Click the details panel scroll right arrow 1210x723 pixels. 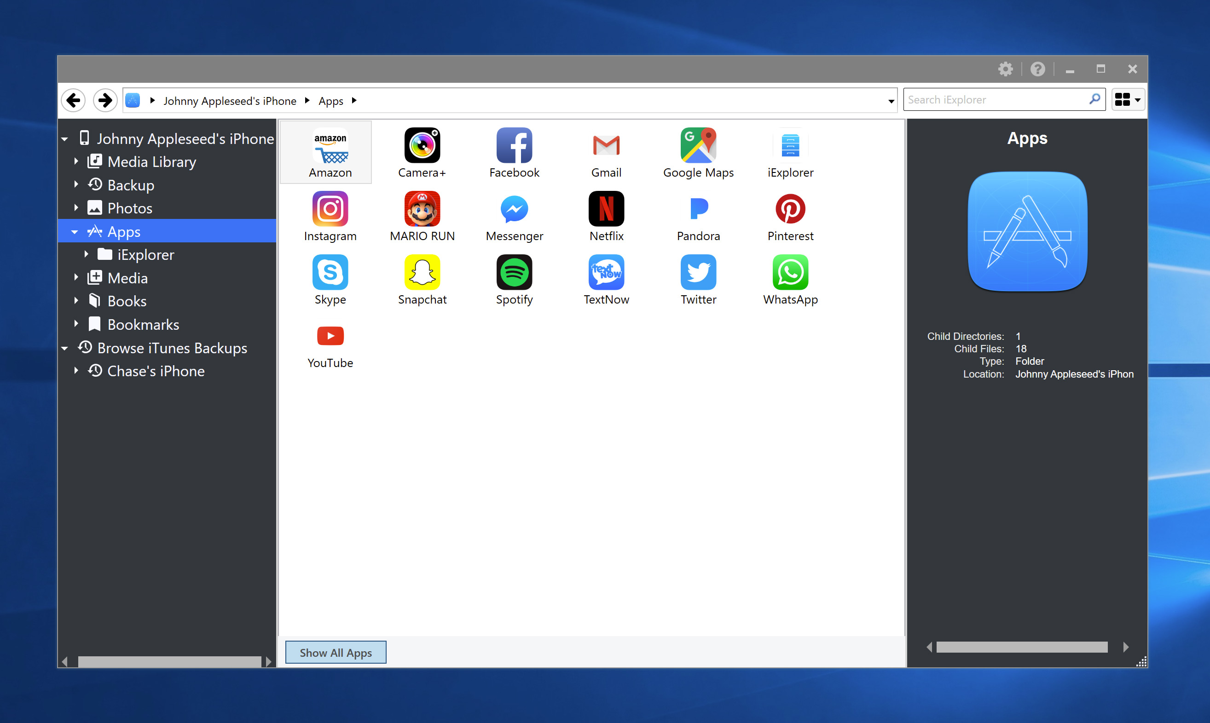coord(1126,647)
